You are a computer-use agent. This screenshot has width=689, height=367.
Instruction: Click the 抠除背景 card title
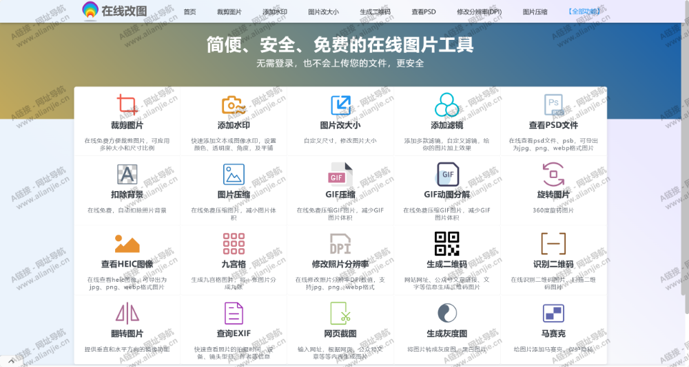(127, 194)
